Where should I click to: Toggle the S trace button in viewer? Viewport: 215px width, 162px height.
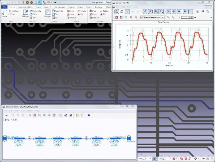[138, 12]
